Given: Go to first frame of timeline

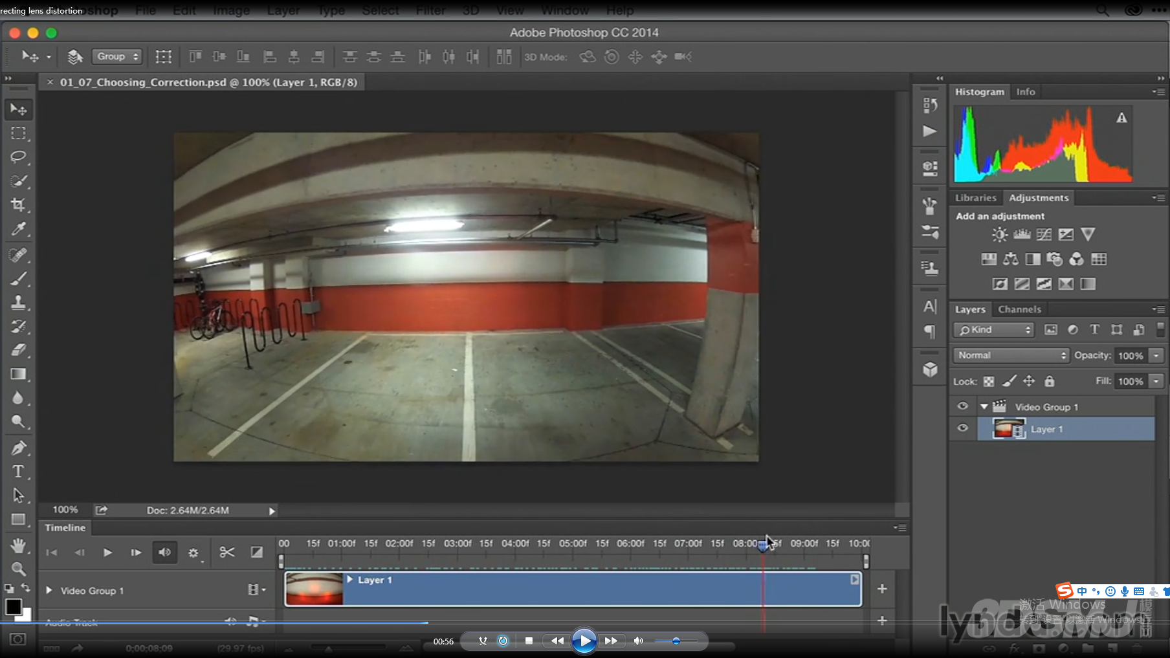Looking at the screenshot, I should [52, 552].
